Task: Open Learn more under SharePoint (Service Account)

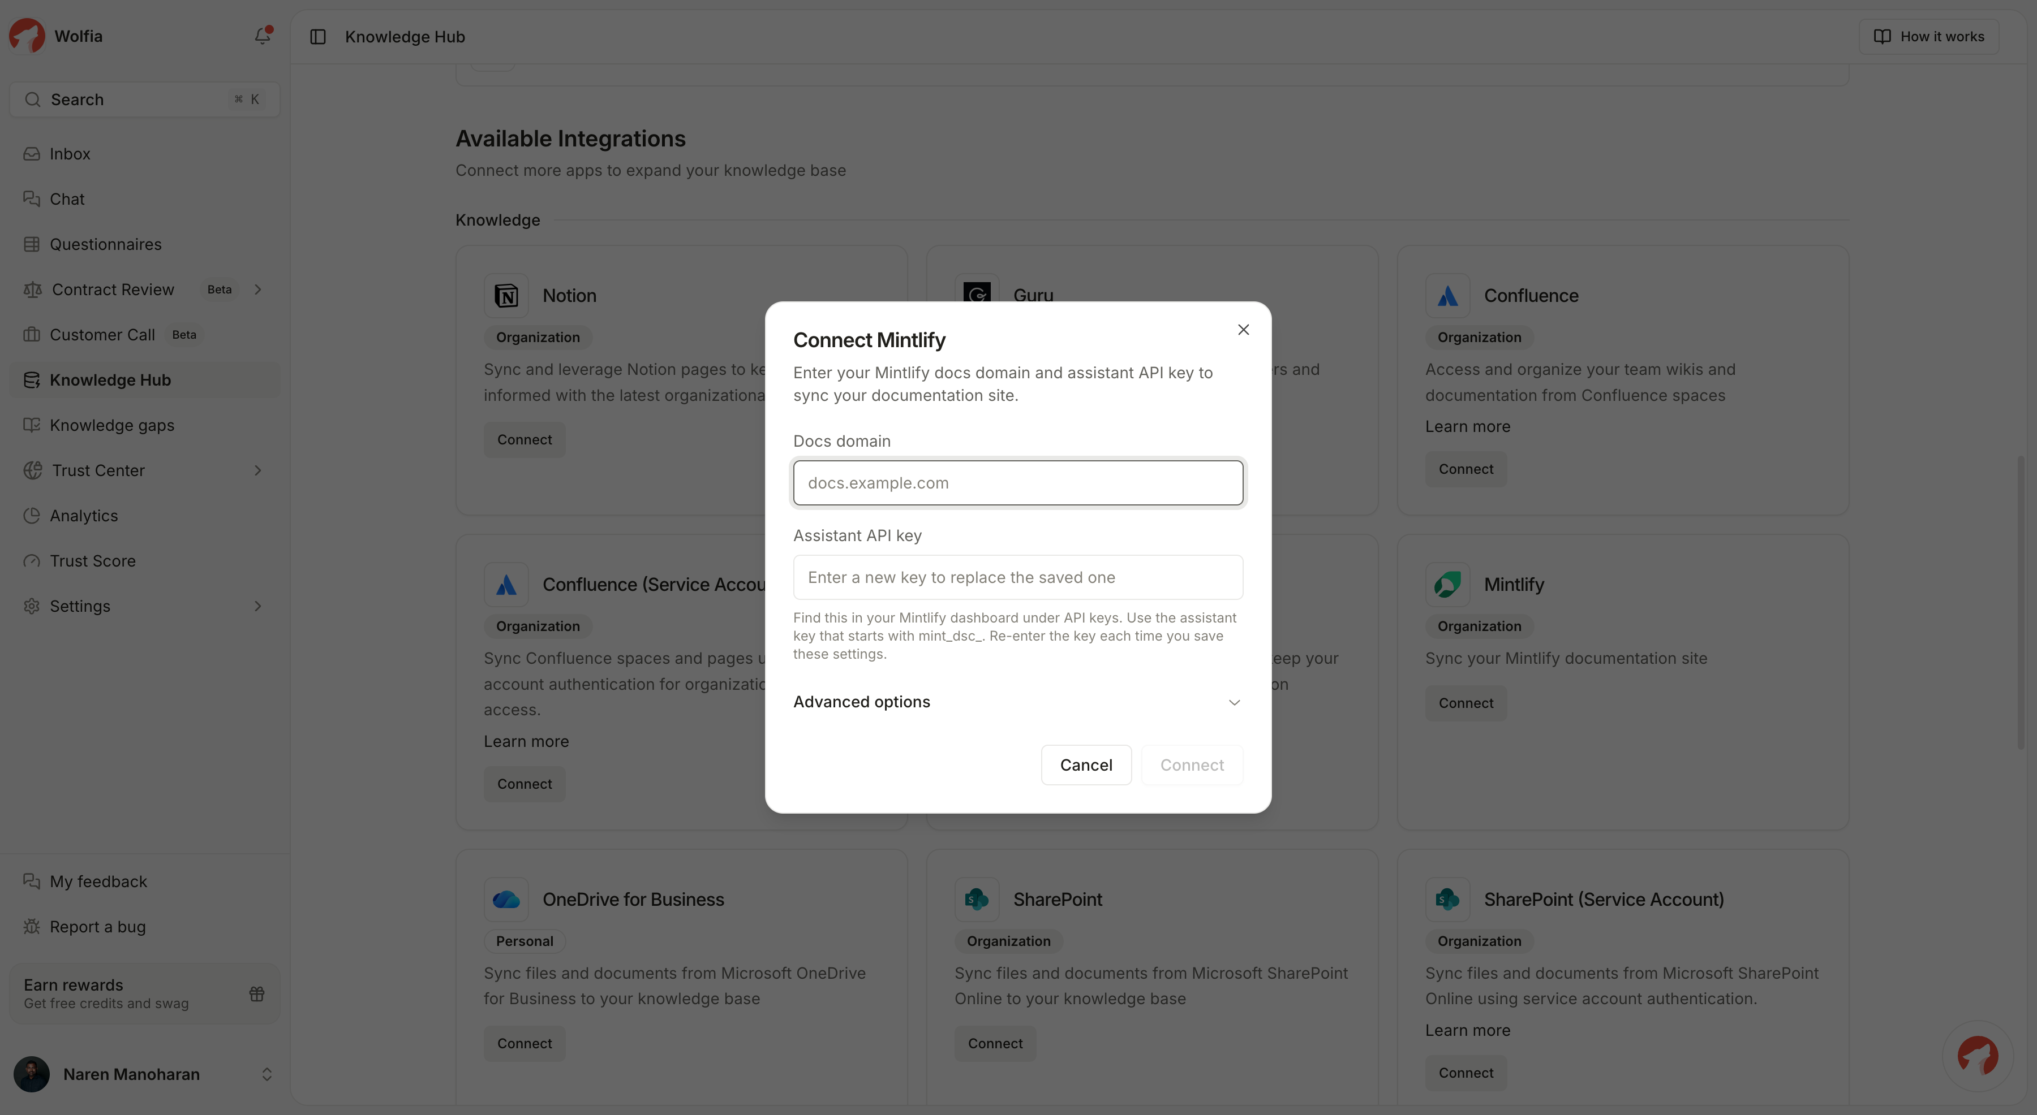Action: (x=1467, y=1030)
